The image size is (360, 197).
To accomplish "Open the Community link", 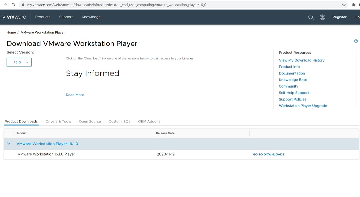I will [x=289, y=86].
